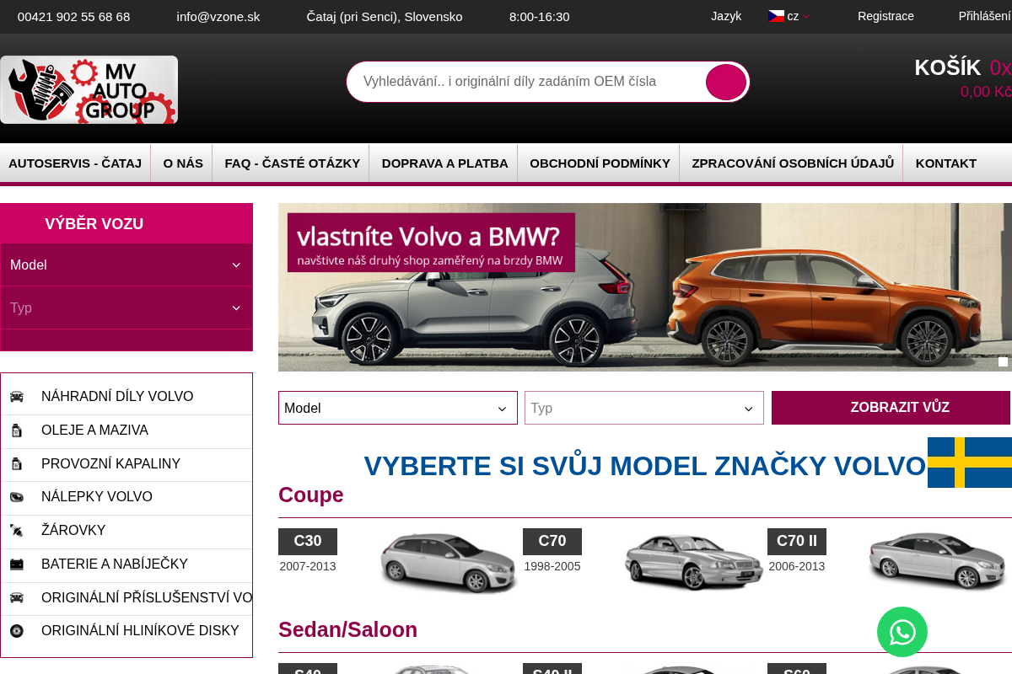This screenshot has height=674, width=1012.
Task: Go to O nás page
Action: [183, 163]
